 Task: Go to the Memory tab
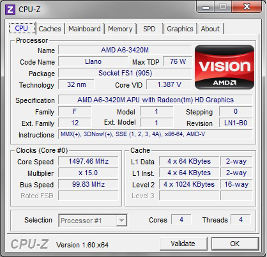[120, 29]
